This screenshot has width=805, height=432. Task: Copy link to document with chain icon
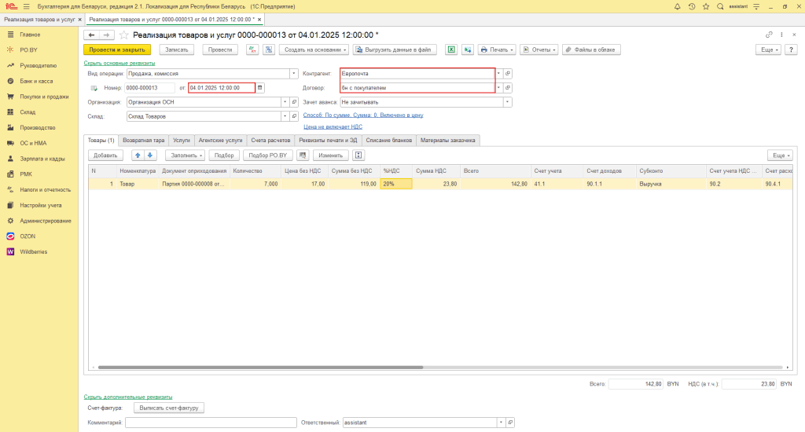click(769, 35)
